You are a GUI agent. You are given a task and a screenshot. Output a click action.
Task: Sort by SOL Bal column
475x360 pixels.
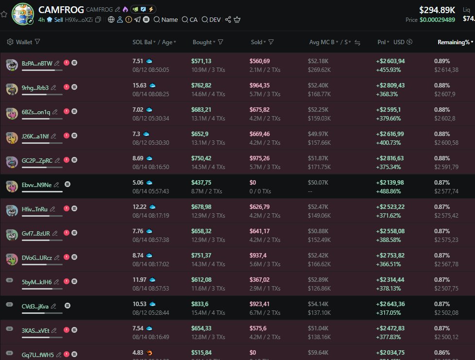click(x=144, y=42)
